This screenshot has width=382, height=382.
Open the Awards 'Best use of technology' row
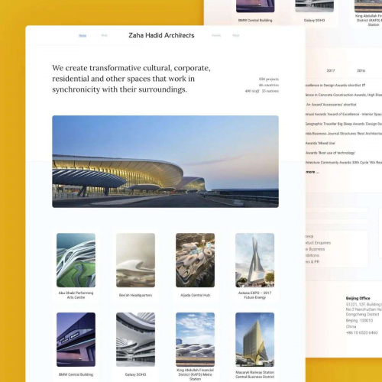pyautogui.click(x=330, y=153)
